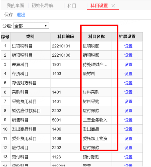Close the 科目设置 tab with X

pyautogui.click(x=113, y=6)
